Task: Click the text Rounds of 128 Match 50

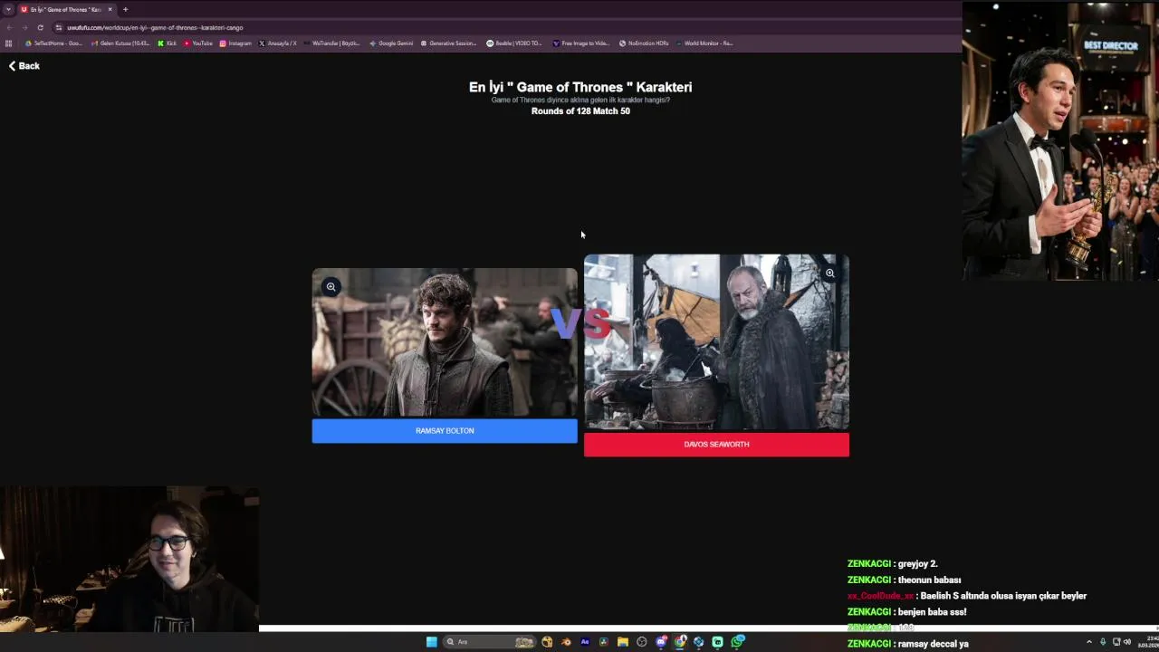Action: pos(580,111)
